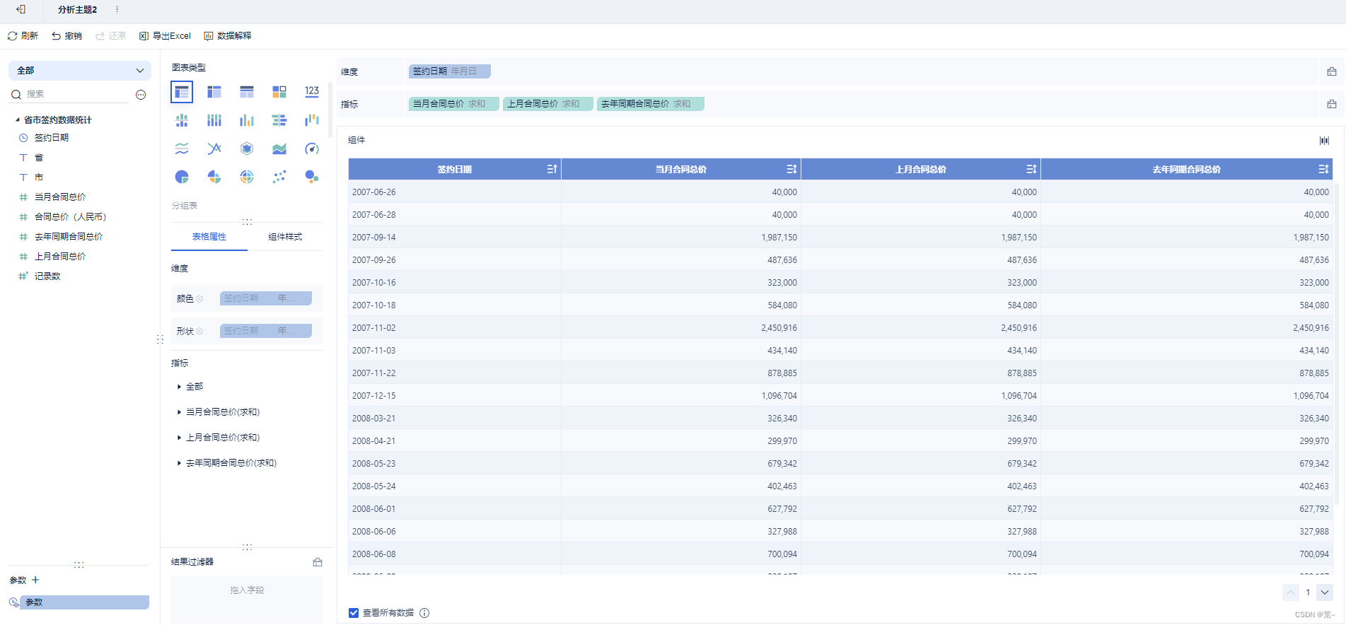Select the 合同总价（人民币）field
1346x625 pixels.
coord(70,217)
